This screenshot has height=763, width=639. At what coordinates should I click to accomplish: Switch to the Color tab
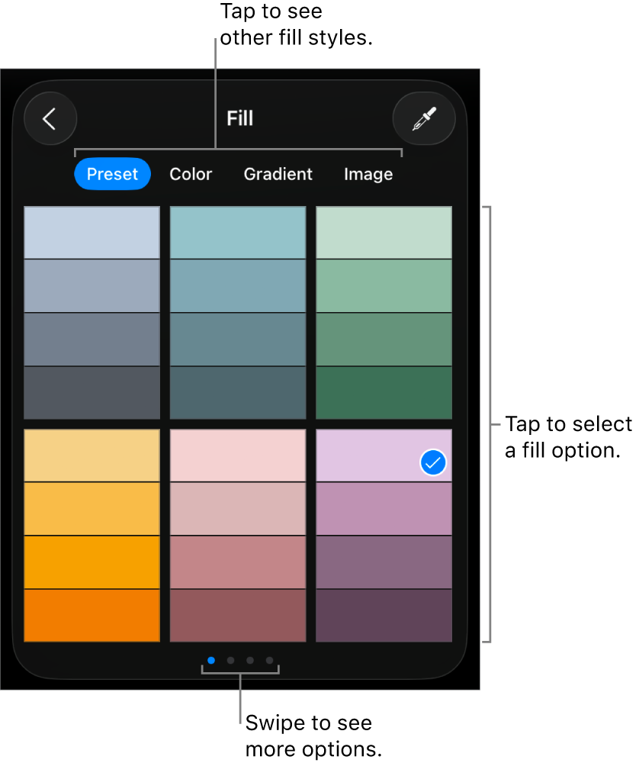(x=191, y=174)
